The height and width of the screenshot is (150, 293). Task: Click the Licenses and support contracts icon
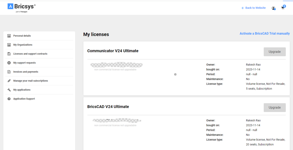[9, 54]
